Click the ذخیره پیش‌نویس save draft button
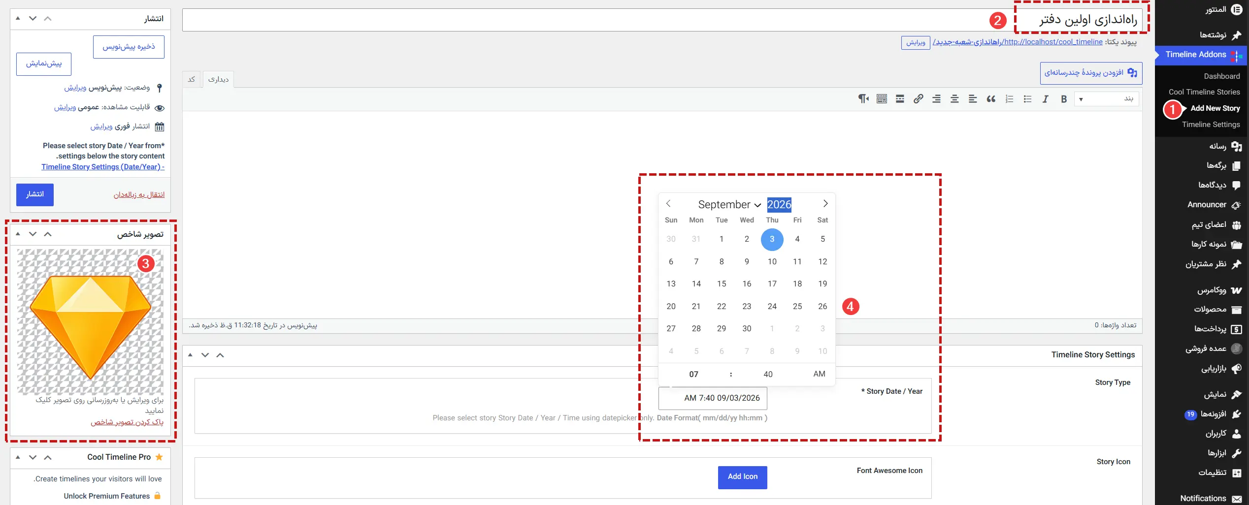 129,47
